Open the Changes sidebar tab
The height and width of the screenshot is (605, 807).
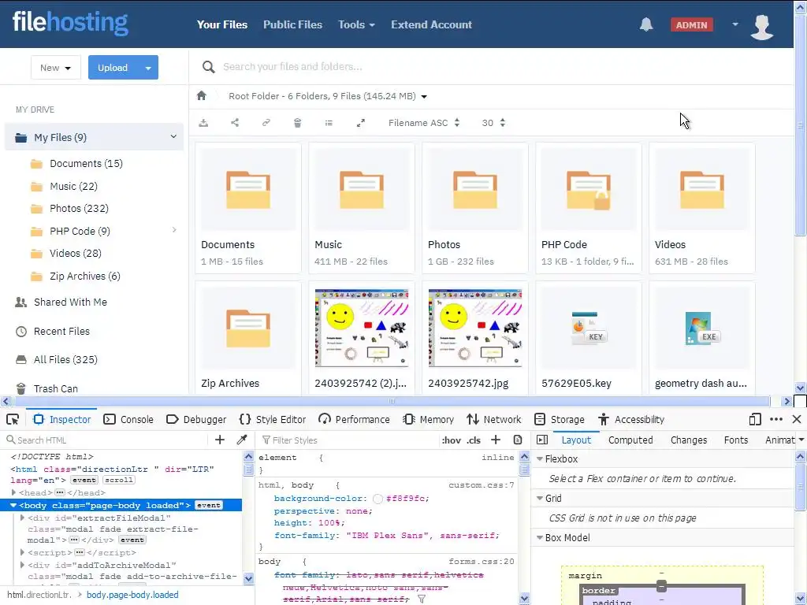click(x=689, y=440)
